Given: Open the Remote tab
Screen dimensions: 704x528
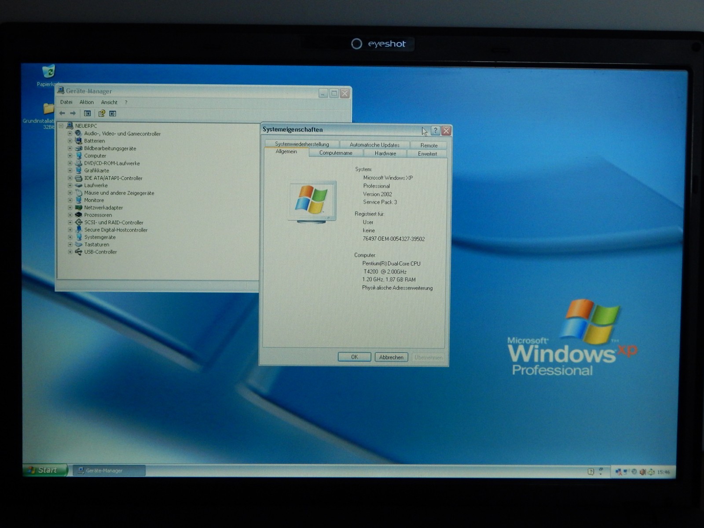Looking at the screenshot, I should tap(429, 145).
